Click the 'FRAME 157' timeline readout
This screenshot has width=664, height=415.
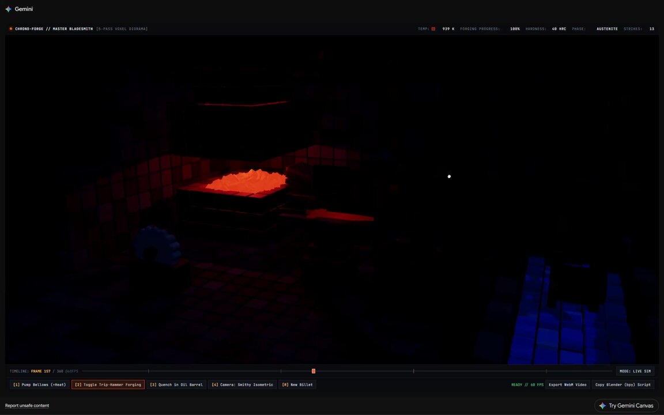coord(41,371)
